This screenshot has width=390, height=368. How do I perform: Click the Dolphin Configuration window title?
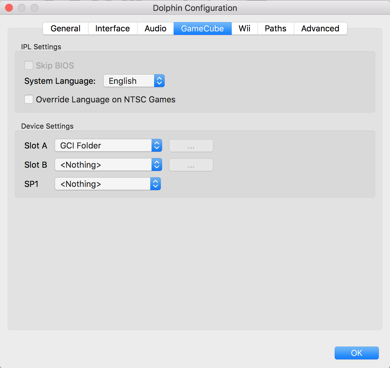195,8
